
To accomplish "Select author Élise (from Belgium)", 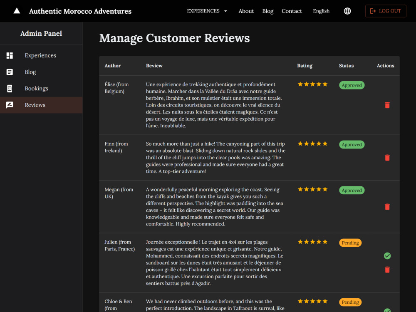I will click(x=117, y=88).
